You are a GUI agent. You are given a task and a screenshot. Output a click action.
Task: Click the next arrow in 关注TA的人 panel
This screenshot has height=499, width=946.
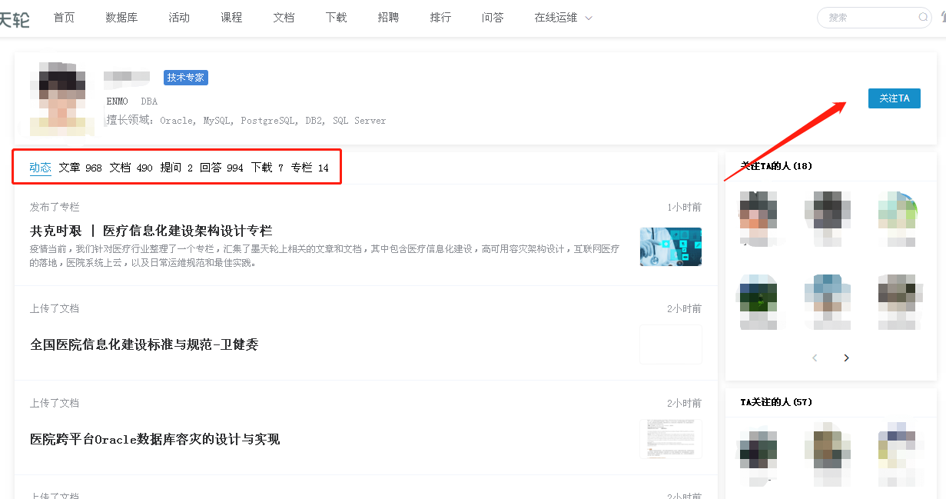point(845,358)
